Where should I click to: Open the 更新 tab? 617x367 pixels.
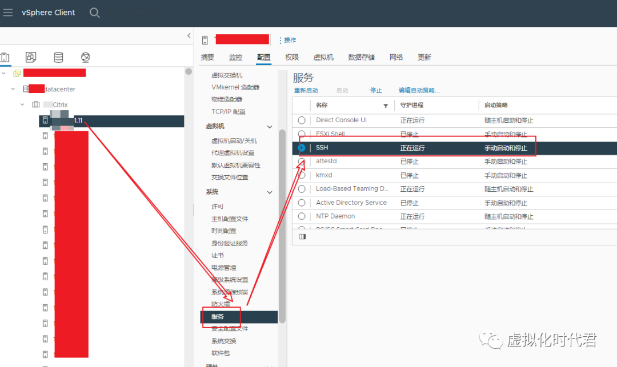pyautogui.click(x=424, y=58)
